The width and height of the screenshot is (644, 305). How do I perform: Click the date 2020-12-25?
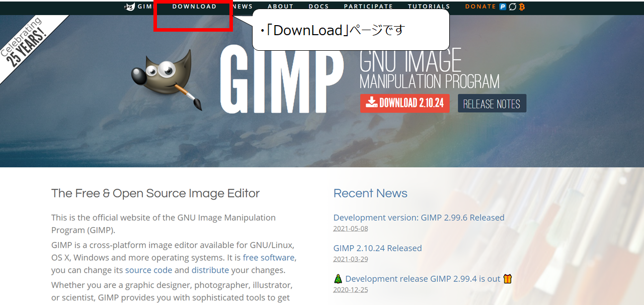(351, 290)
